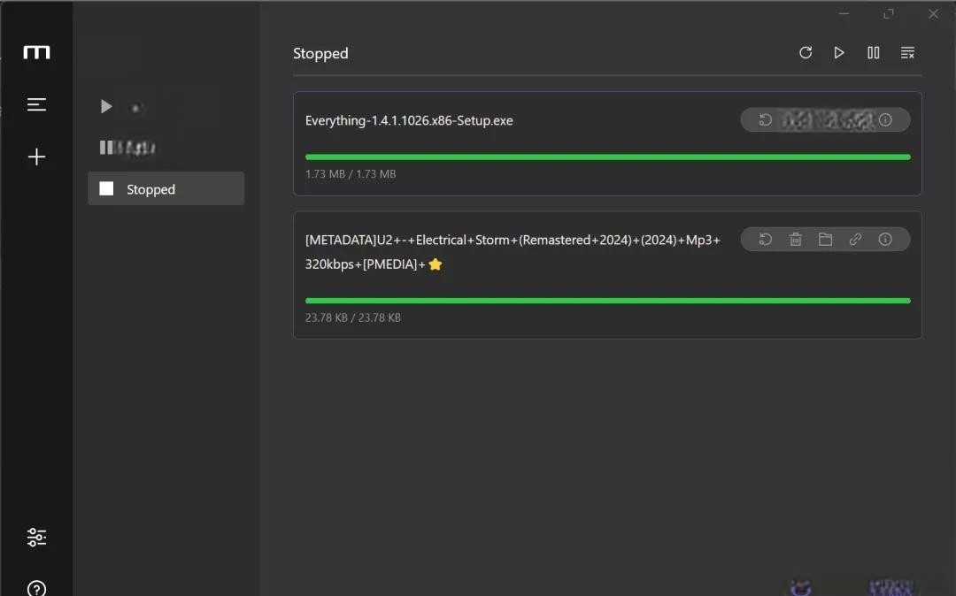Pause all tasks in header toolbar
Image resolution: width=956 pixels, height=596 pixels.
(x=873, y=53)
